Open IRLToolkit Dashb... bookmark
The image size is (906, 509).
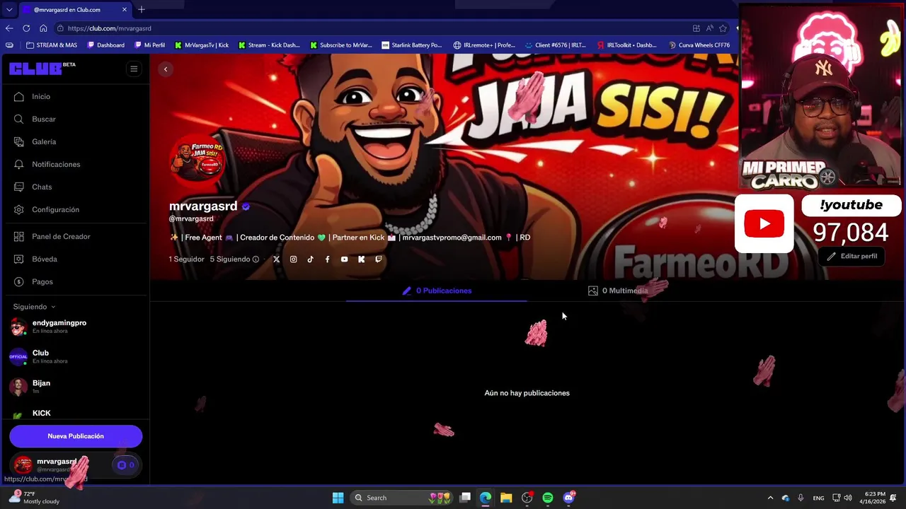(x=626, y=45)
